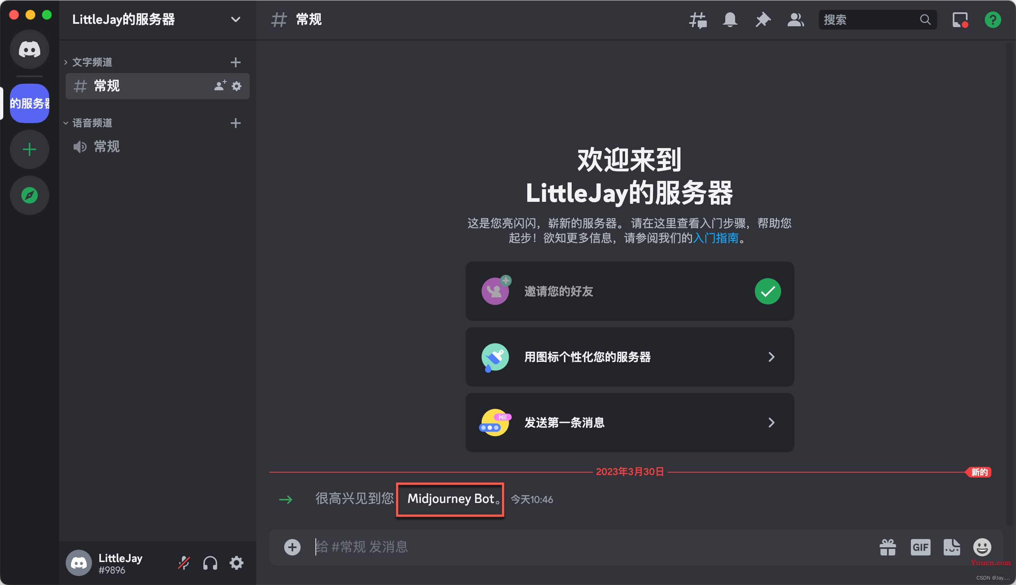Viewport: 1016px width, 585px height.
Task: Open user settings gear icon
Action: coord(237,563)
